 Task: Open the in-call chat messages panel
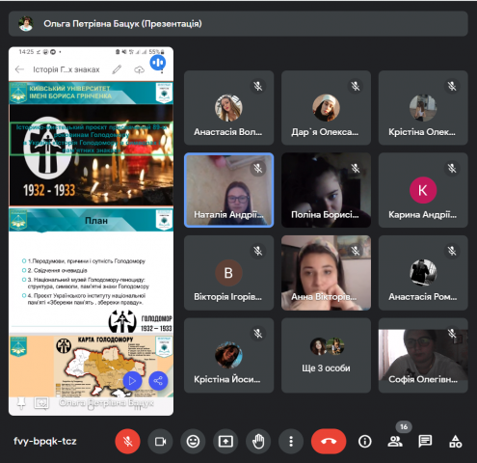pos(425,441)
